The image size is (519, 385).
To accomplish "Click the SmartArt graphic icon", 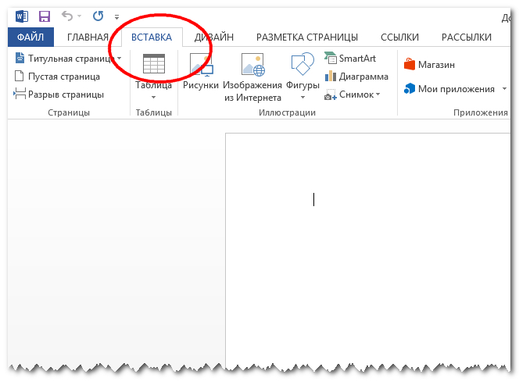I will pos(331,58).
